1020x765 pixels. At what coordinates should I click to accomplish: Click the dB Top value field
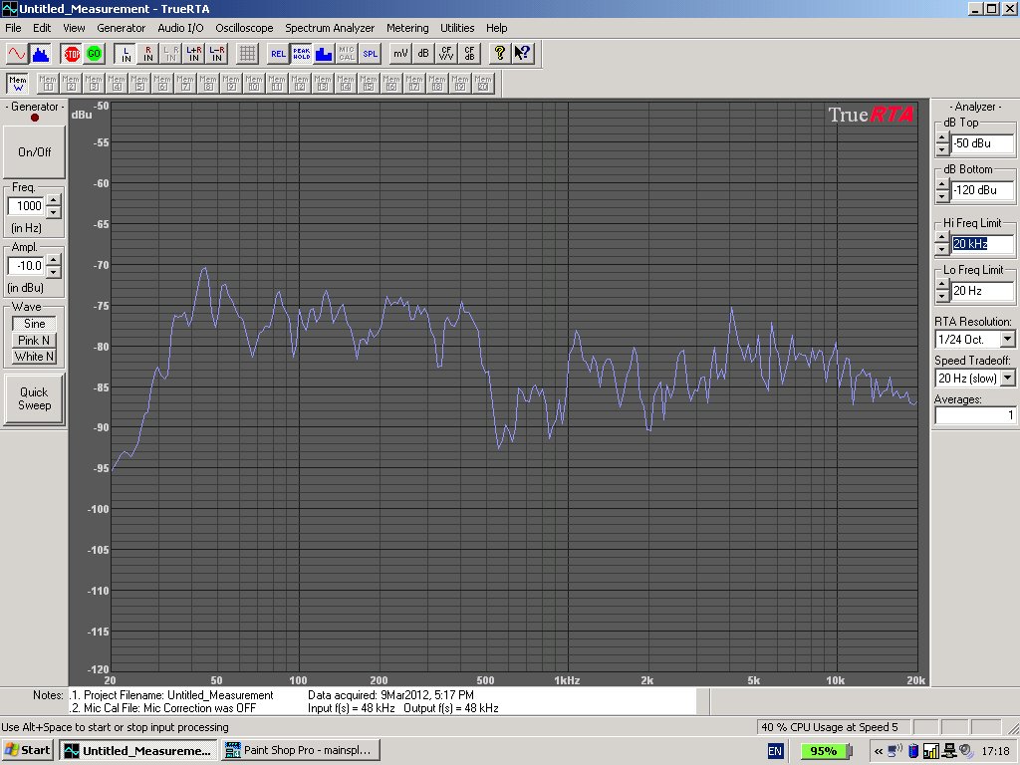point(982,143)
